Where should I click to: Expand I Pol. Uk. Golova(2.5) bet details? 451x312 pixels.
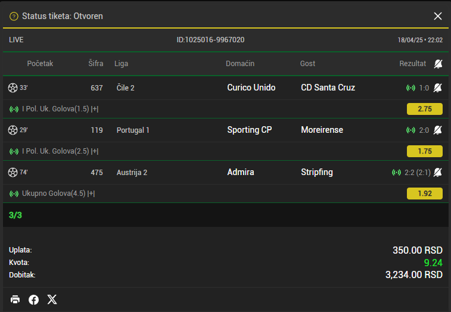click(x=94, y=151)
